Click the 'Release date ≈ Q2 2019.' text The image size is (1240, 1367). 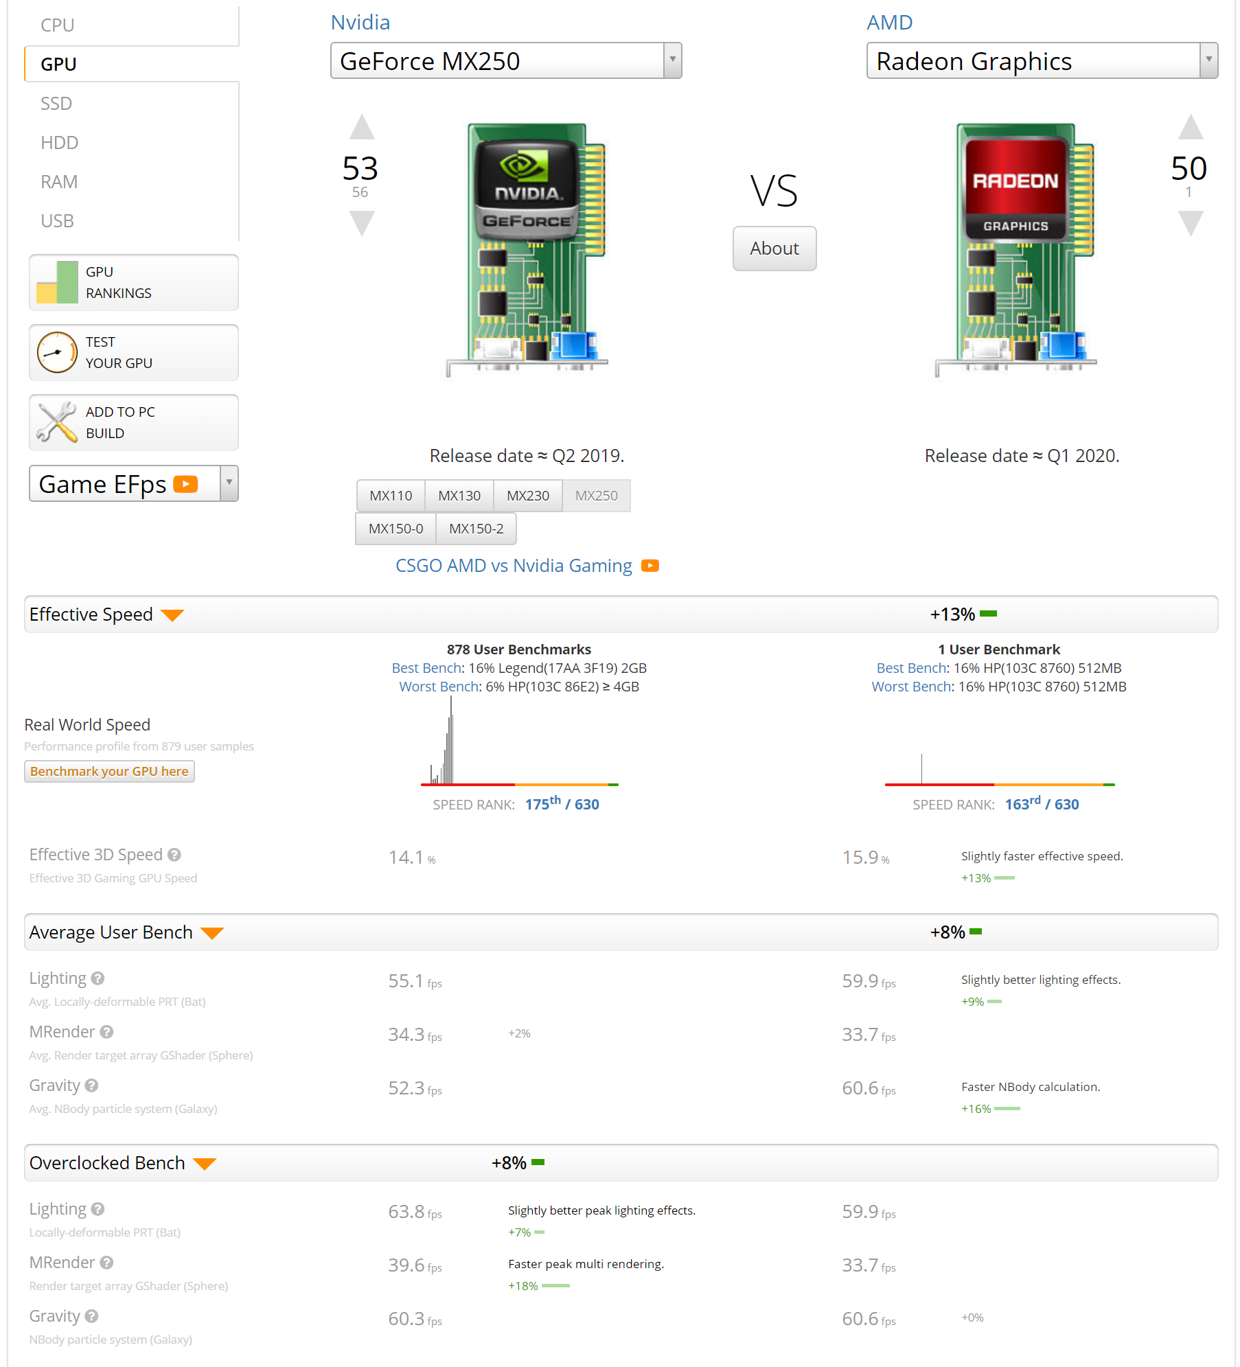coord(527,456)
